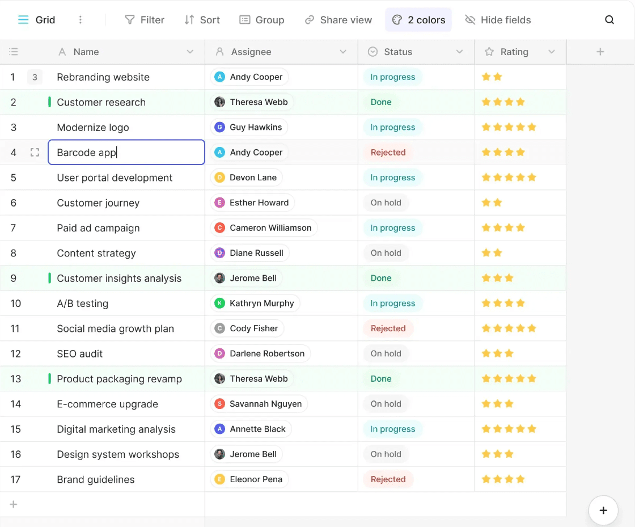Toggle the 2 colors option
Screen dimensions: 635x527
[418, 20]
